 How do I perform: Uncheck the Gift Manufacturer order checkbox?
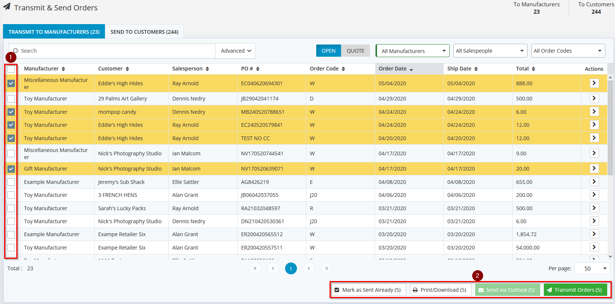click(11, 169)
